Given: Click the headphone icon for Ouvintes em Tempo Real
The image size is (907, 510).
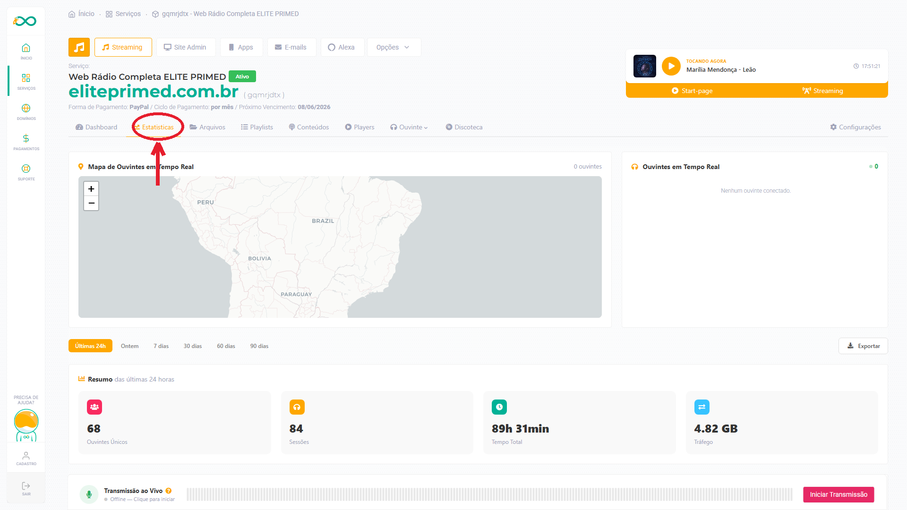Looking at the screenshot, I should tap(634, 167).
